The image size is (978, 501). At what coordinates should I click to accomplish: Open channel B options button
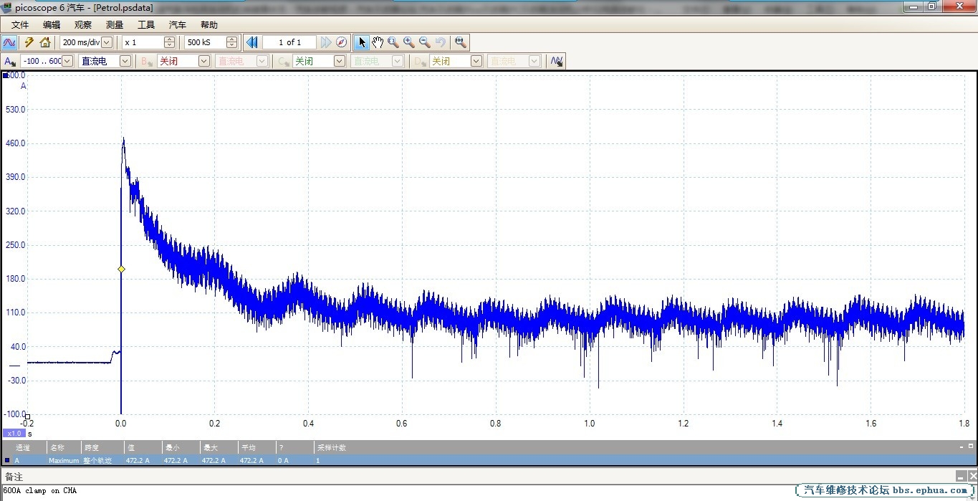tap(146, 61)
